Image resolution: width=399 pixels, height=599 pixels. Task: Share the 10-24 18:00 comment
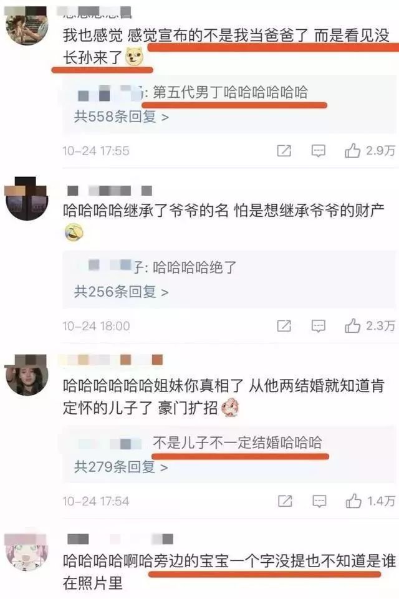(284, 326)
